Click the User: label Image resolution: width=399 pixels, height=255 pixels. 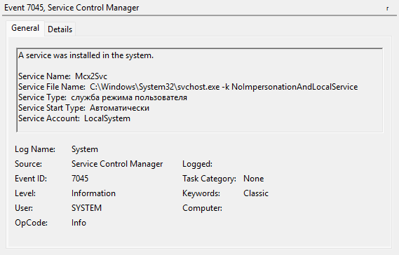(x=24, y=208)
